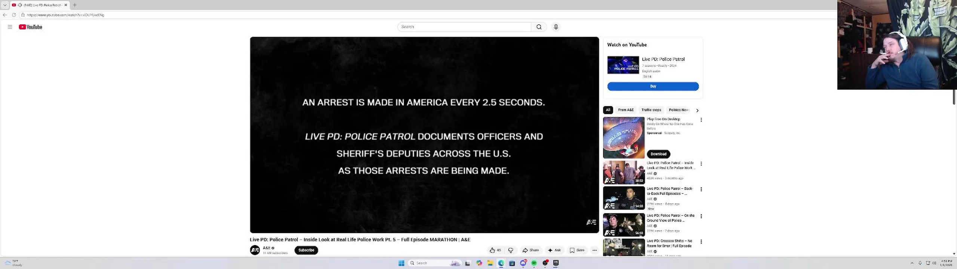The image size is (957, 269).
Task: Mute the tab via its speaker icon
Action: 20,5
